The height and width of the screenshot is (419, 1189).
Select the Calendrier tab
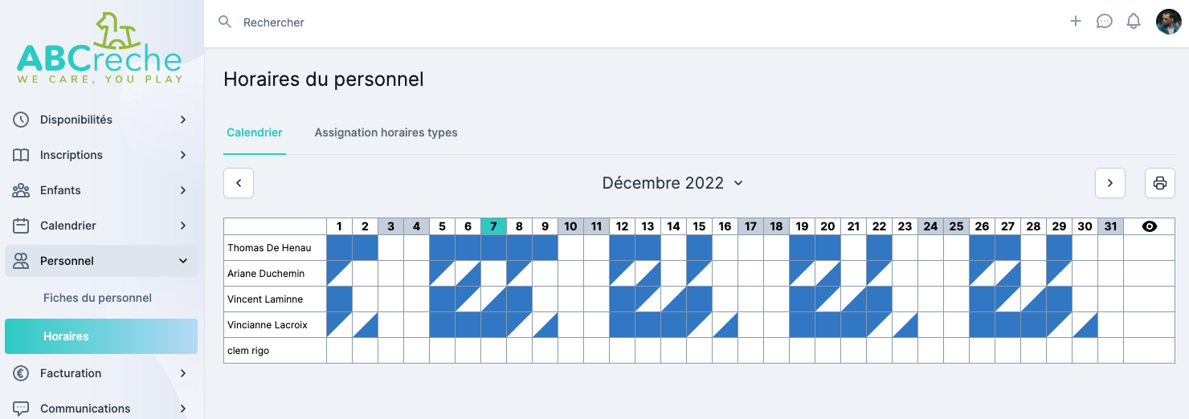[x=254, y=132]
